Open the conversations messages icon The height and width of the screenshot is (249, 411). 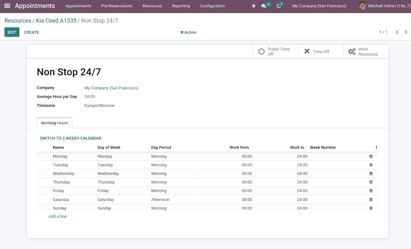point(264,6)
